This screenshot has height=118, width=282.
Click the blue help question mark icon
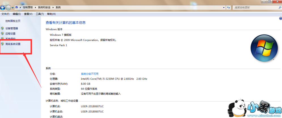(280, 18)
